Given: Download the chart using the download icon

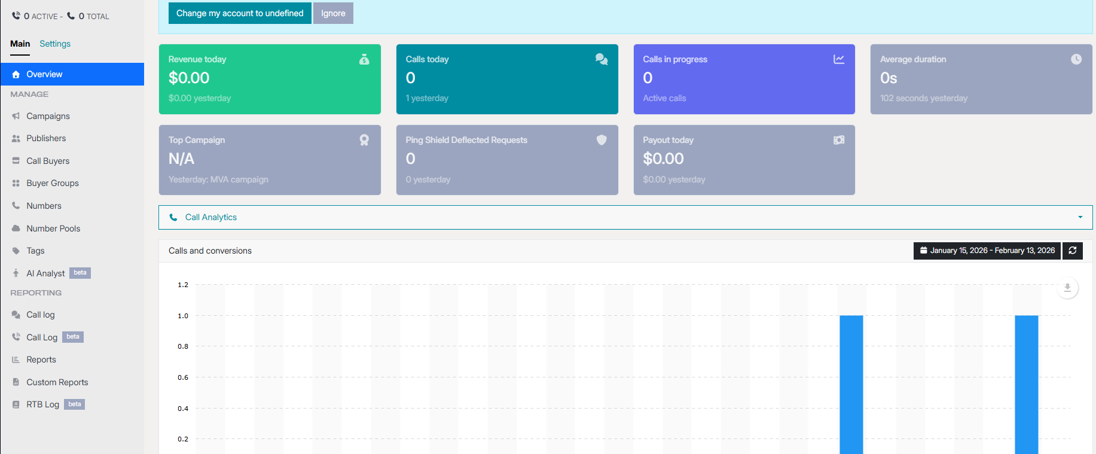Looking at the screenshot, I should 1067,288.
